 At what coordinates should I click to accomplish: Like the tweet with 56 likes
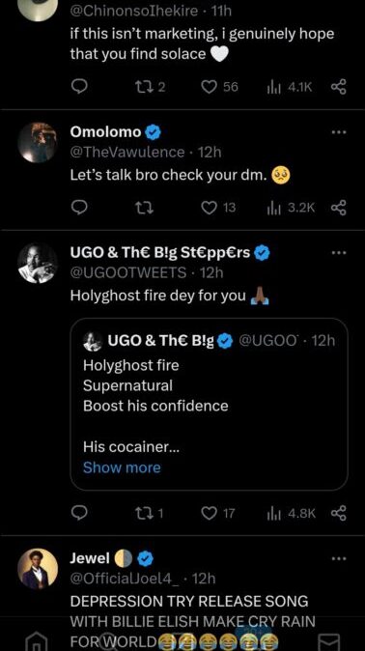[x=219, y=87]
